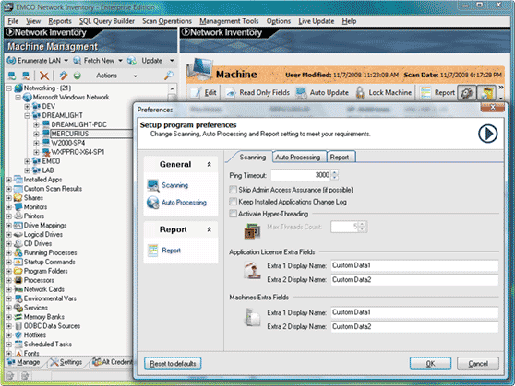
Task: Collapse the DREAMLIGHT domain node
Action: tap(28, 115)
